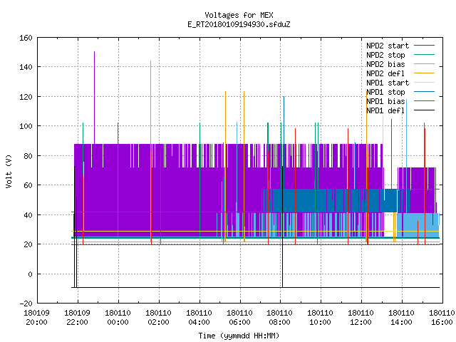Viewport: 456px width, 342px height.
Task: Click the file name E_RT20180109194930.sfduZ
Action: coord(239,24)
